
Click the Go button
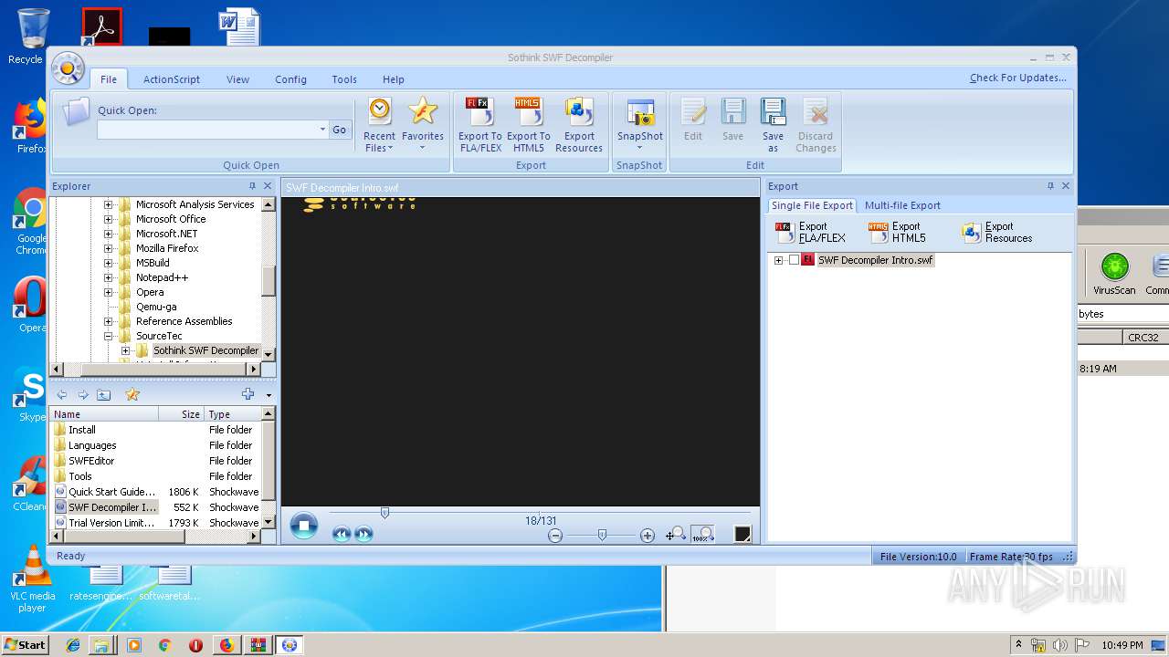click(340, 130)
